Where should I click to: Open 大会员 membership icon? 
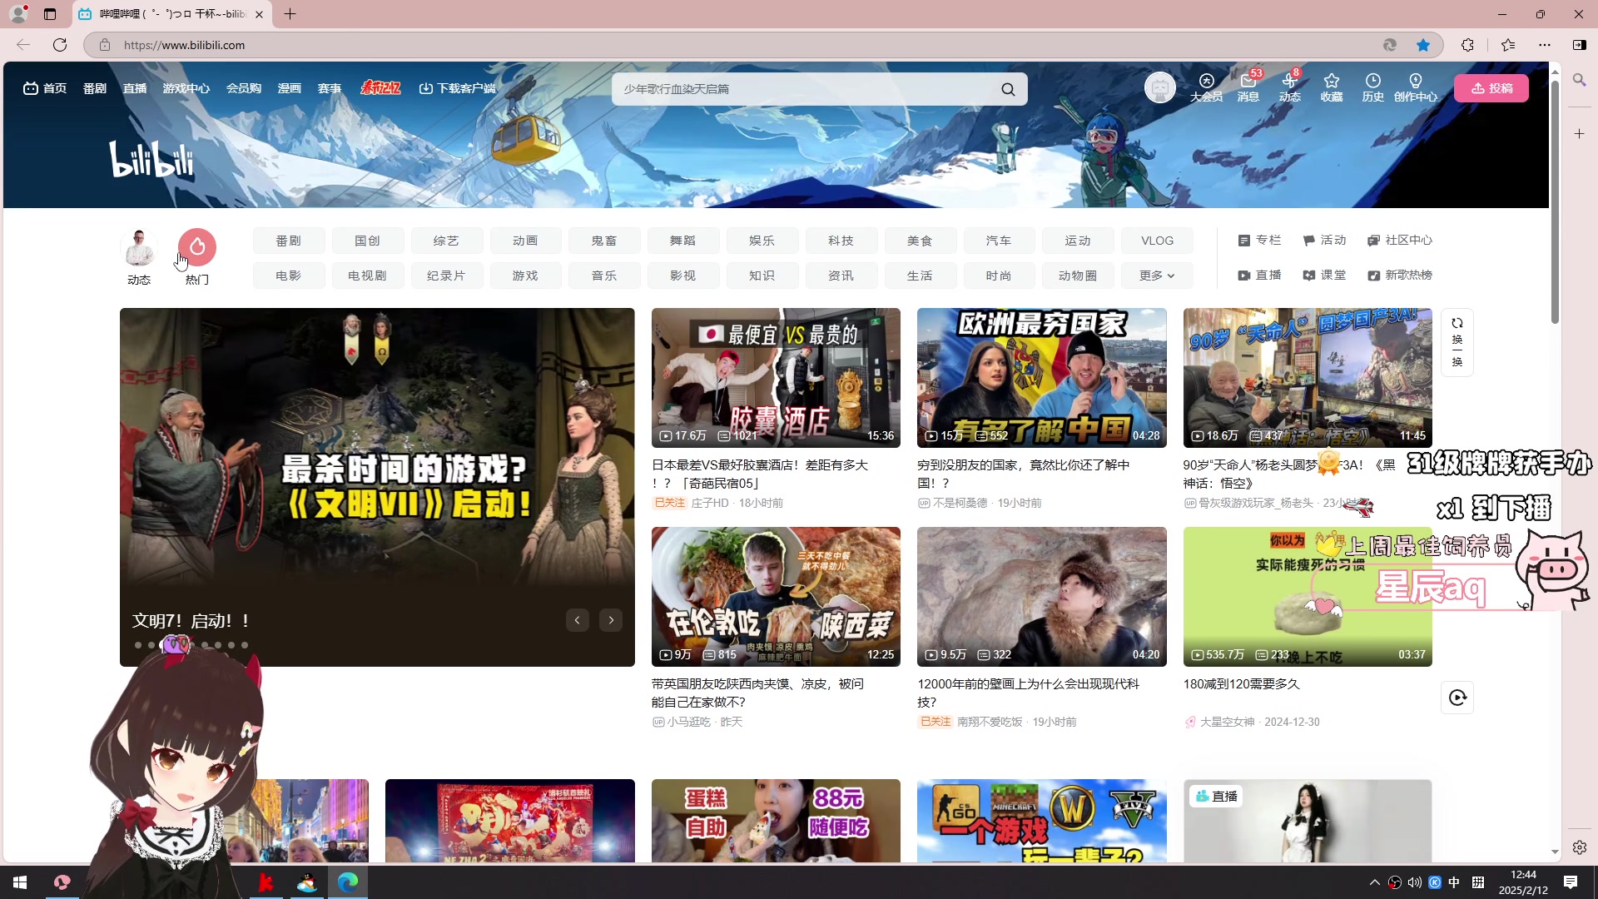coord(1206,87)
